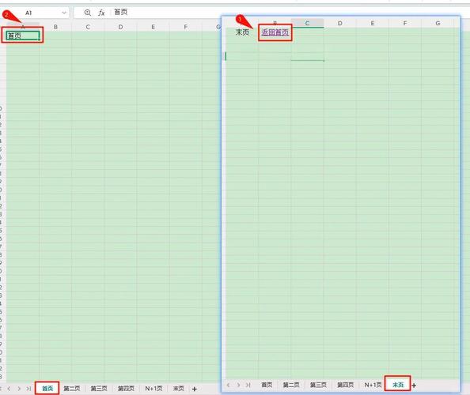Switch to 第三页 sheet tab in right window
This screenshot has height=395, width=470.
click(x=318, y=385)
